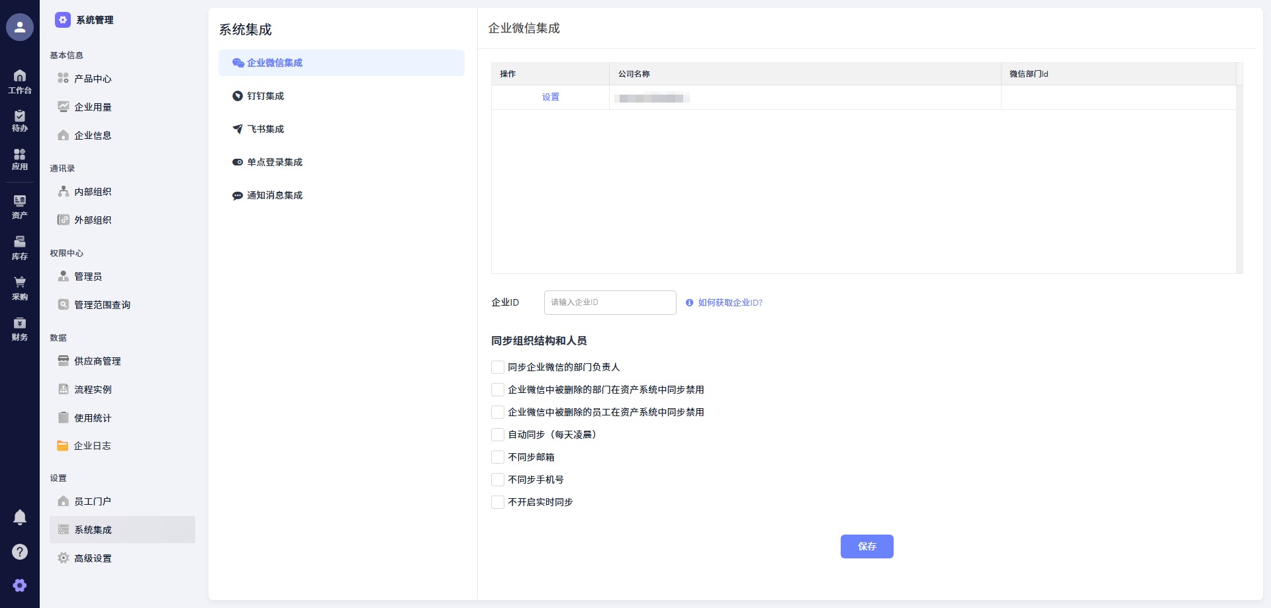This screenshot has width=1271, height=608.
Task: Click the user avatar icon
Action: pos(20,27)
